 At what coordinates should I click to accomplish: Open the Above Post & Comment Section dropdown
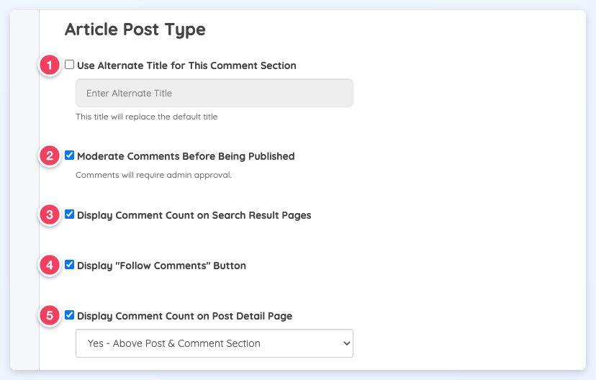(215, 343)
